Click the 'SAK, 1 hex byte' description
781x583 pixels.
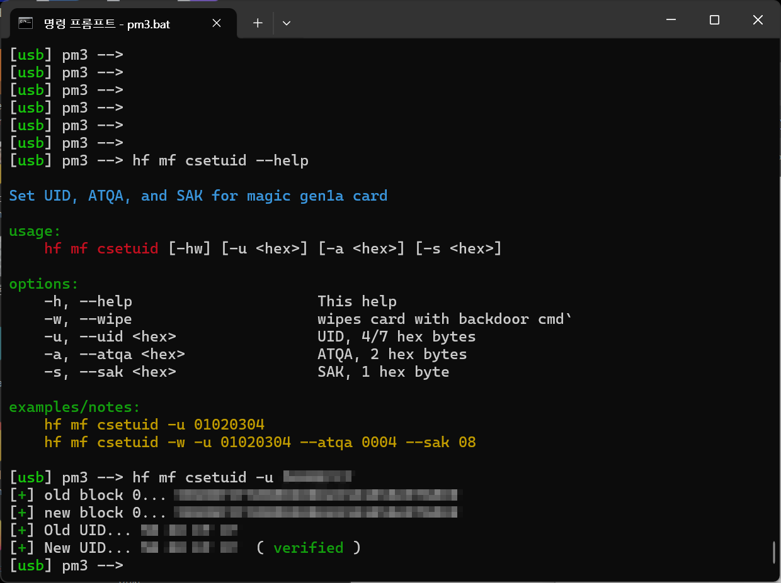(384, 372)
